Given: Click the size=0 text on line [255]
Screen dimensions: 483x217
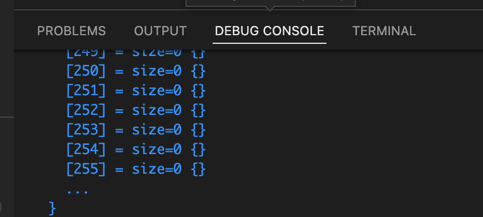Looking at the screenshot, I should pyautogui.click(x=157, y=169).
